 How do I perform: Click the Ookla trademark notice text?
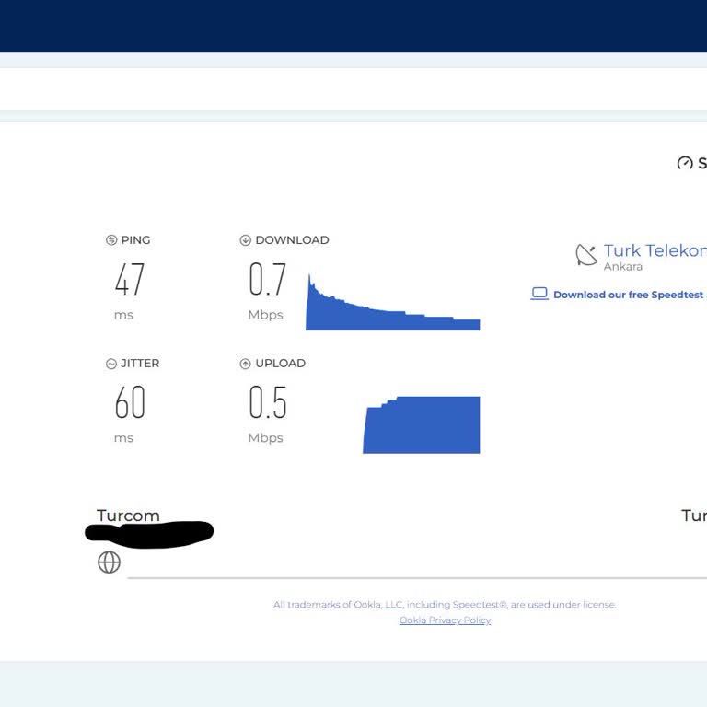(x=445, y=605)
